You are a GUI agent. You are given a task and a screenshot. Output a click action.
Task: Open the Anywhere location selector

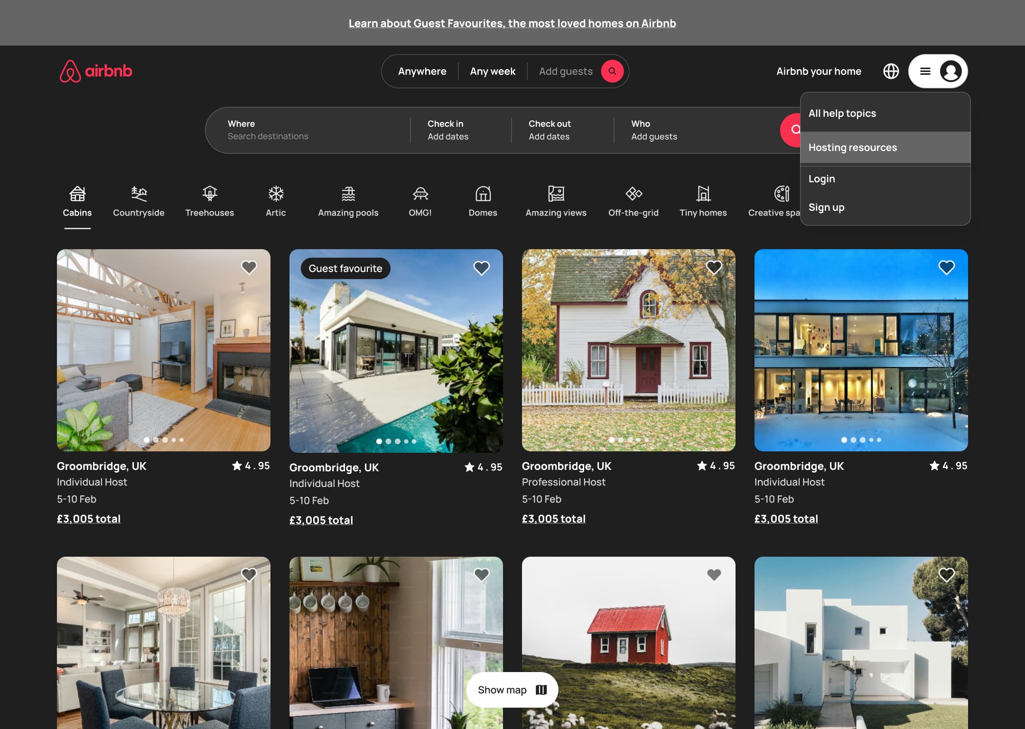[422, 71]
